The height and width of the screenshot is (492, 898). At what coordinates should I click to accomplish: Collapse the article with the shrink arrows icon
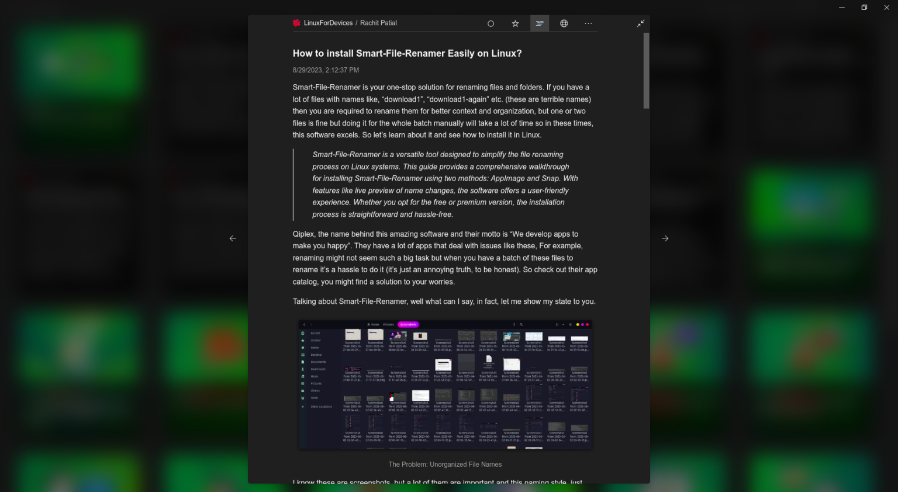click(641, 23)
